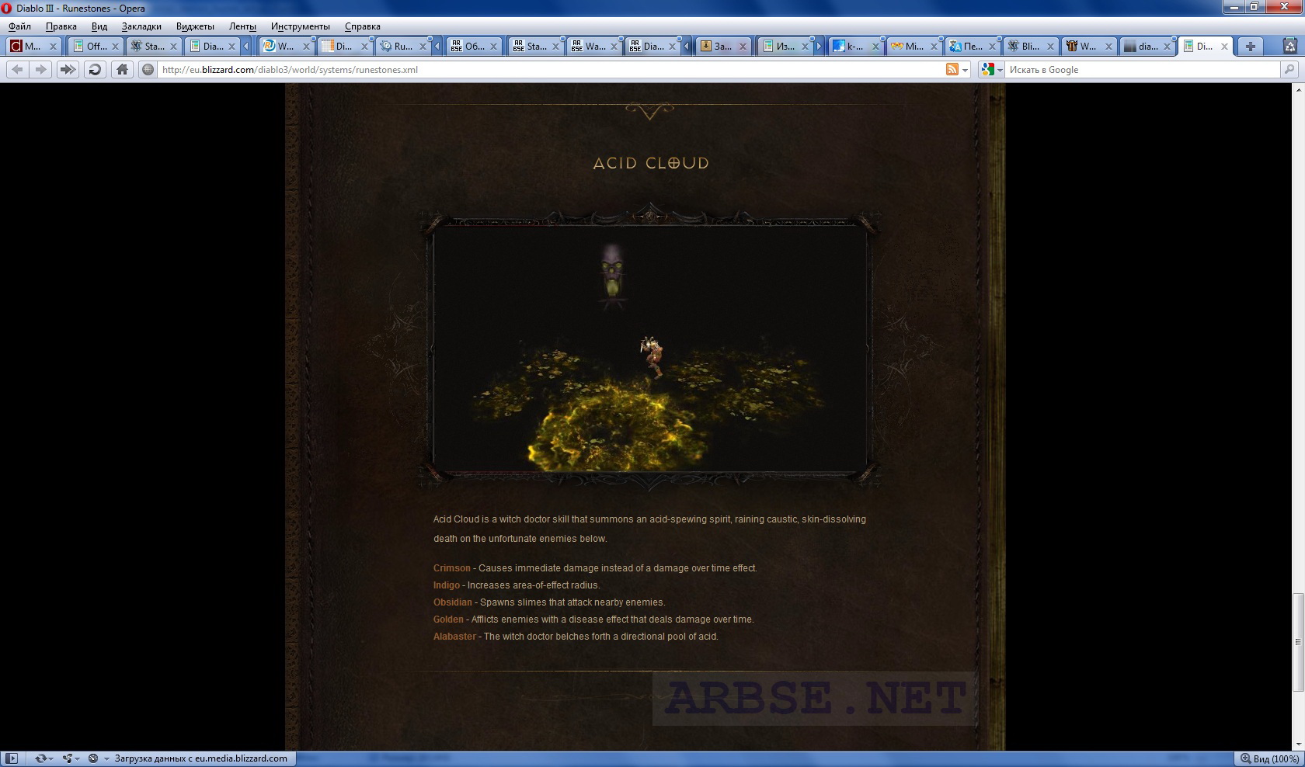1305x767 pixels.
Task: Close the 'Off...' tab
Action: [113, 47]
